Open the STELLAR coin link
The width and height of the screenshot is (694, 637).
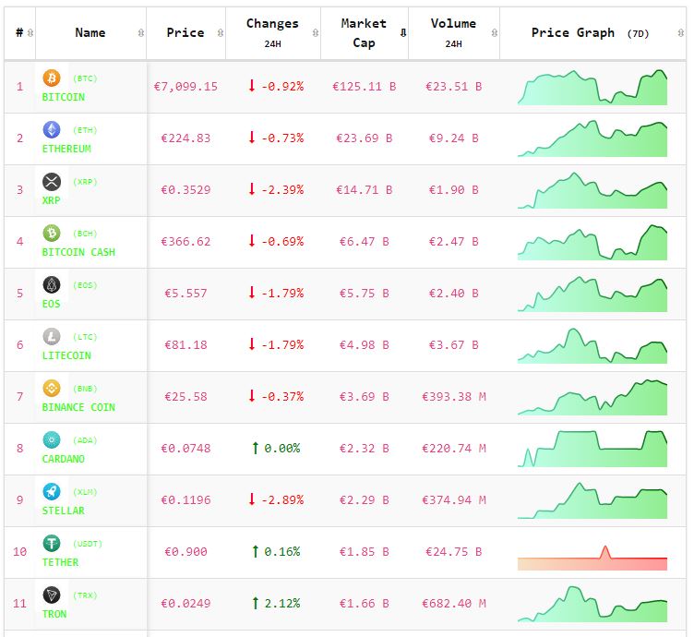(64, 511)
